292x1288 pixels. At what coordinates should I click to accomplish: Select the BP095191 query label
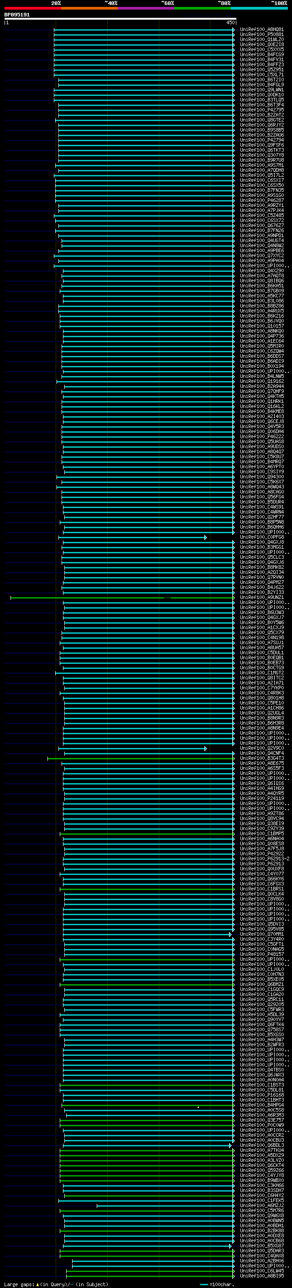[x=17, y=15]
